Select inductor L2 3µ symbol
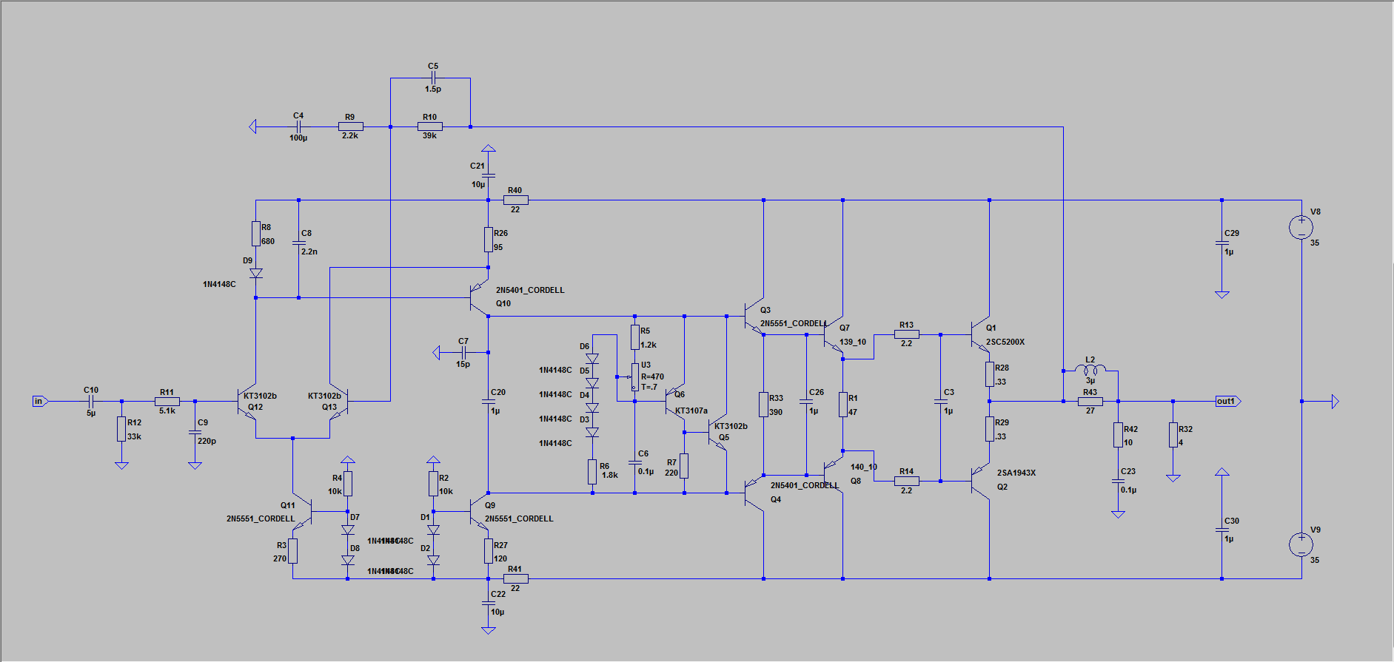 point(1090,369)
